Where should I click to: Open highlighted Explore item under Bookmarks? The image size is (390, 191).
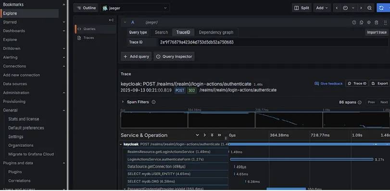tap(30, 13)
